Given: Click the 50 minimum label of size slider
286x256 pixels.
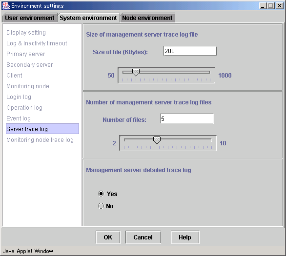Looking at the screenshot, I should pos(111,76).
